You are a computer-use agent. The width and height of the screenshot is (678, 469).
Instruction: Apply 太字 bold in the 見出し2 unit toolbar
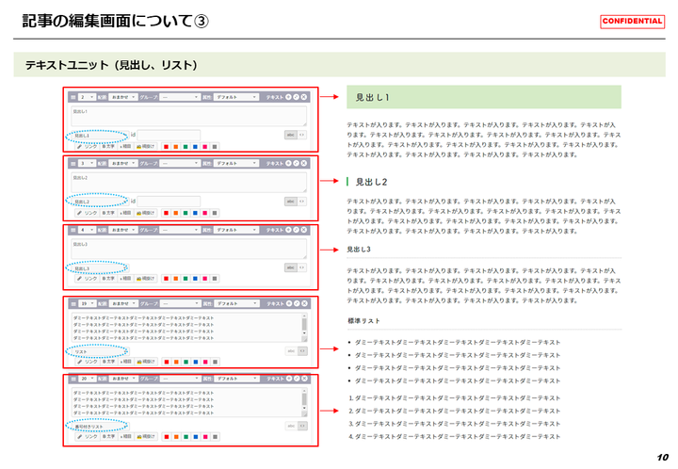click(x=108, y=213)
